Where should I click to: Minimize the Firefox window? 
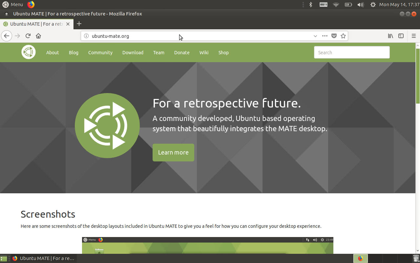click(402, 14)
